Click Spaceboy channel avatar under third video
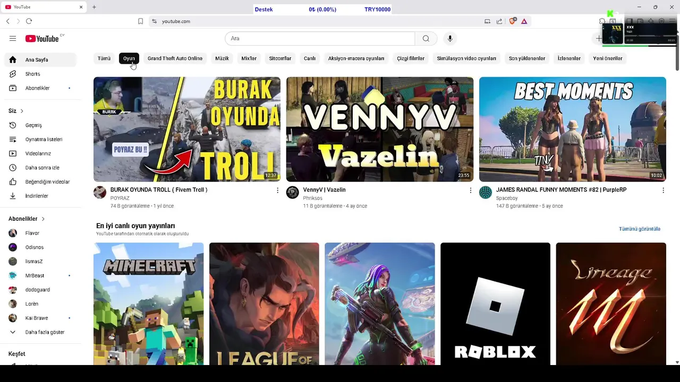This screenshot has height=382, width=680. point(486,192)
